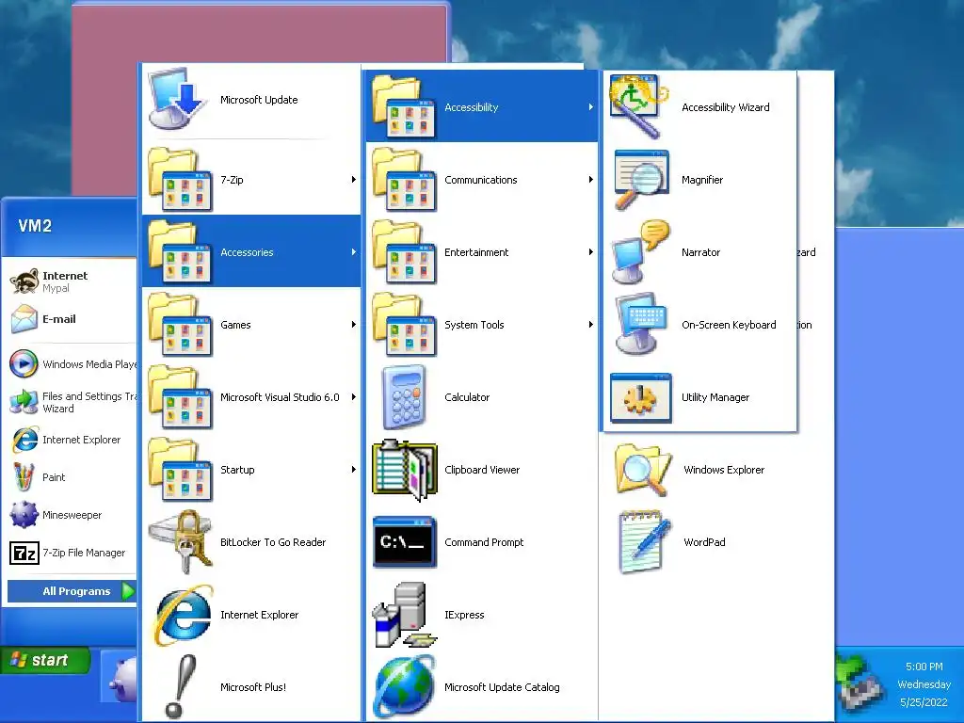
Task: Open Windows Explorer folder icon
Action: (642, 470)
